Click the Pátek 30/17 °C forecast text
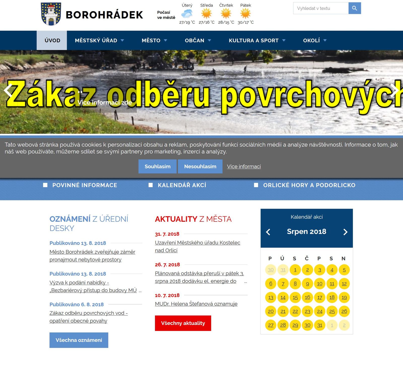The height and width of the screenshot is (367, 403). click(x=246, y=22)
